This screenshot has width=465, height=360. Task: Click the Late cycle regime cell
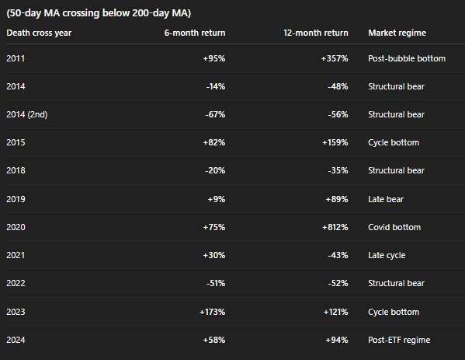(387, 256)
